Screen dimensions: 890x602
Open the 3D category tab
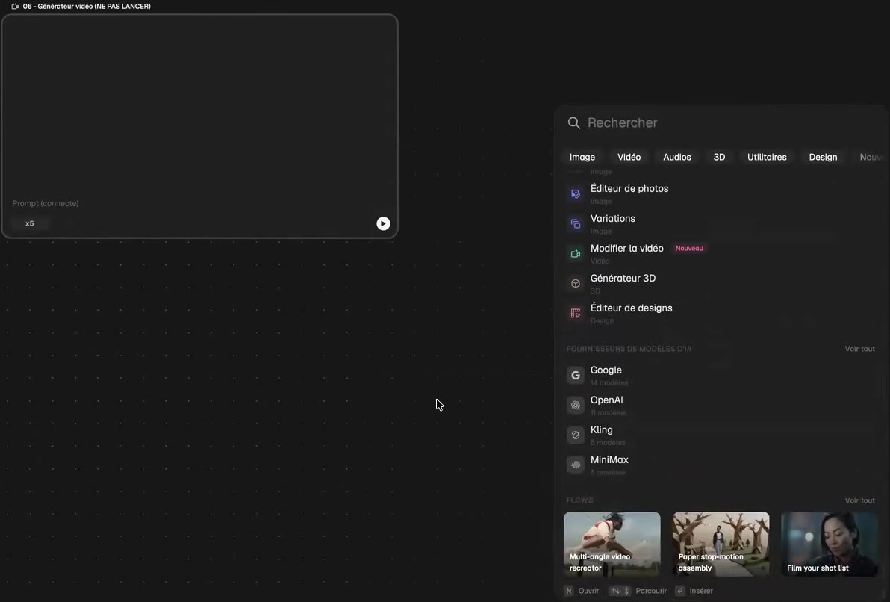(x=719, y=158)
